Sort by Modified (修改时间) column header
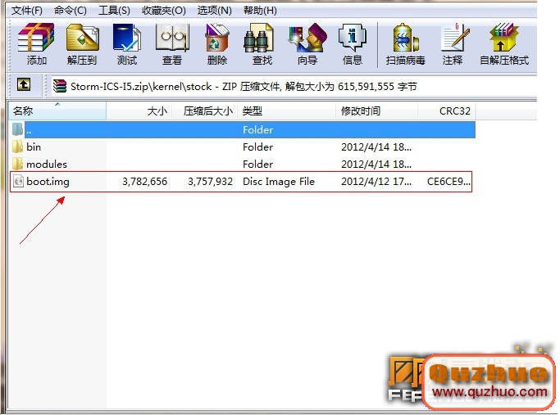 point(377,111)
